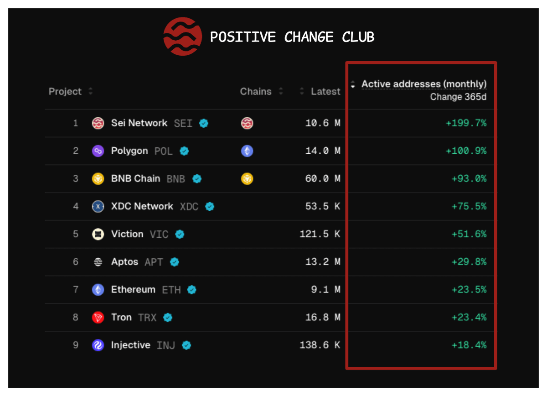547x396 pixels.
Task: Click the Viction project logo icon
Action: [x=98, y=234]
